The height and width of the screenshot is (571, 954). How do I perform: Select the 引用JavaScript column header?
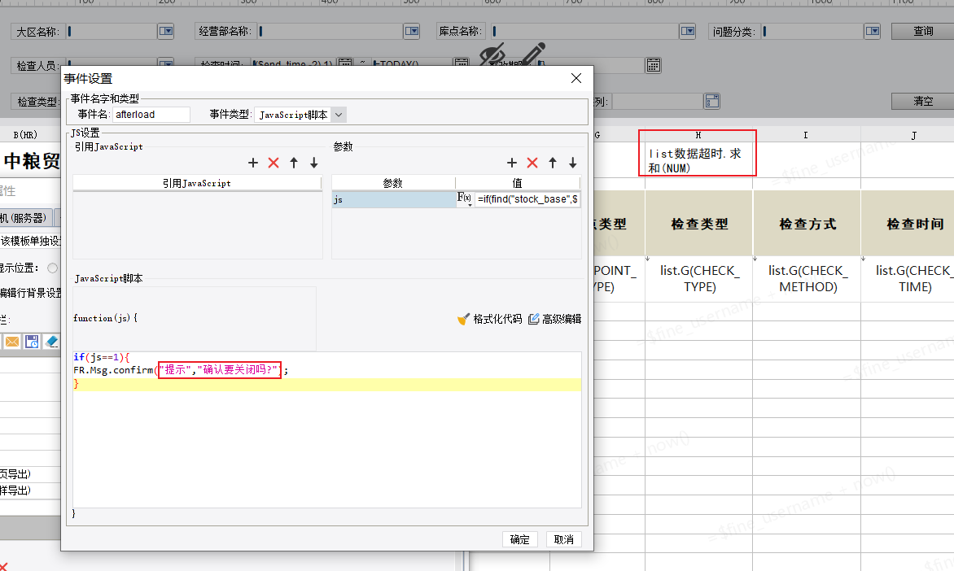196,183
